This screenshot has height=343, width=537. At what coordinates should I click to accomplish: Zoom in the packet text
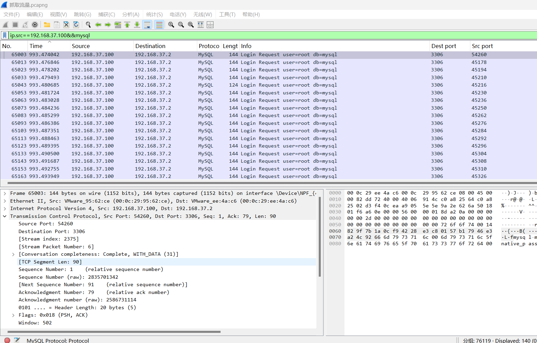(171, 25)
